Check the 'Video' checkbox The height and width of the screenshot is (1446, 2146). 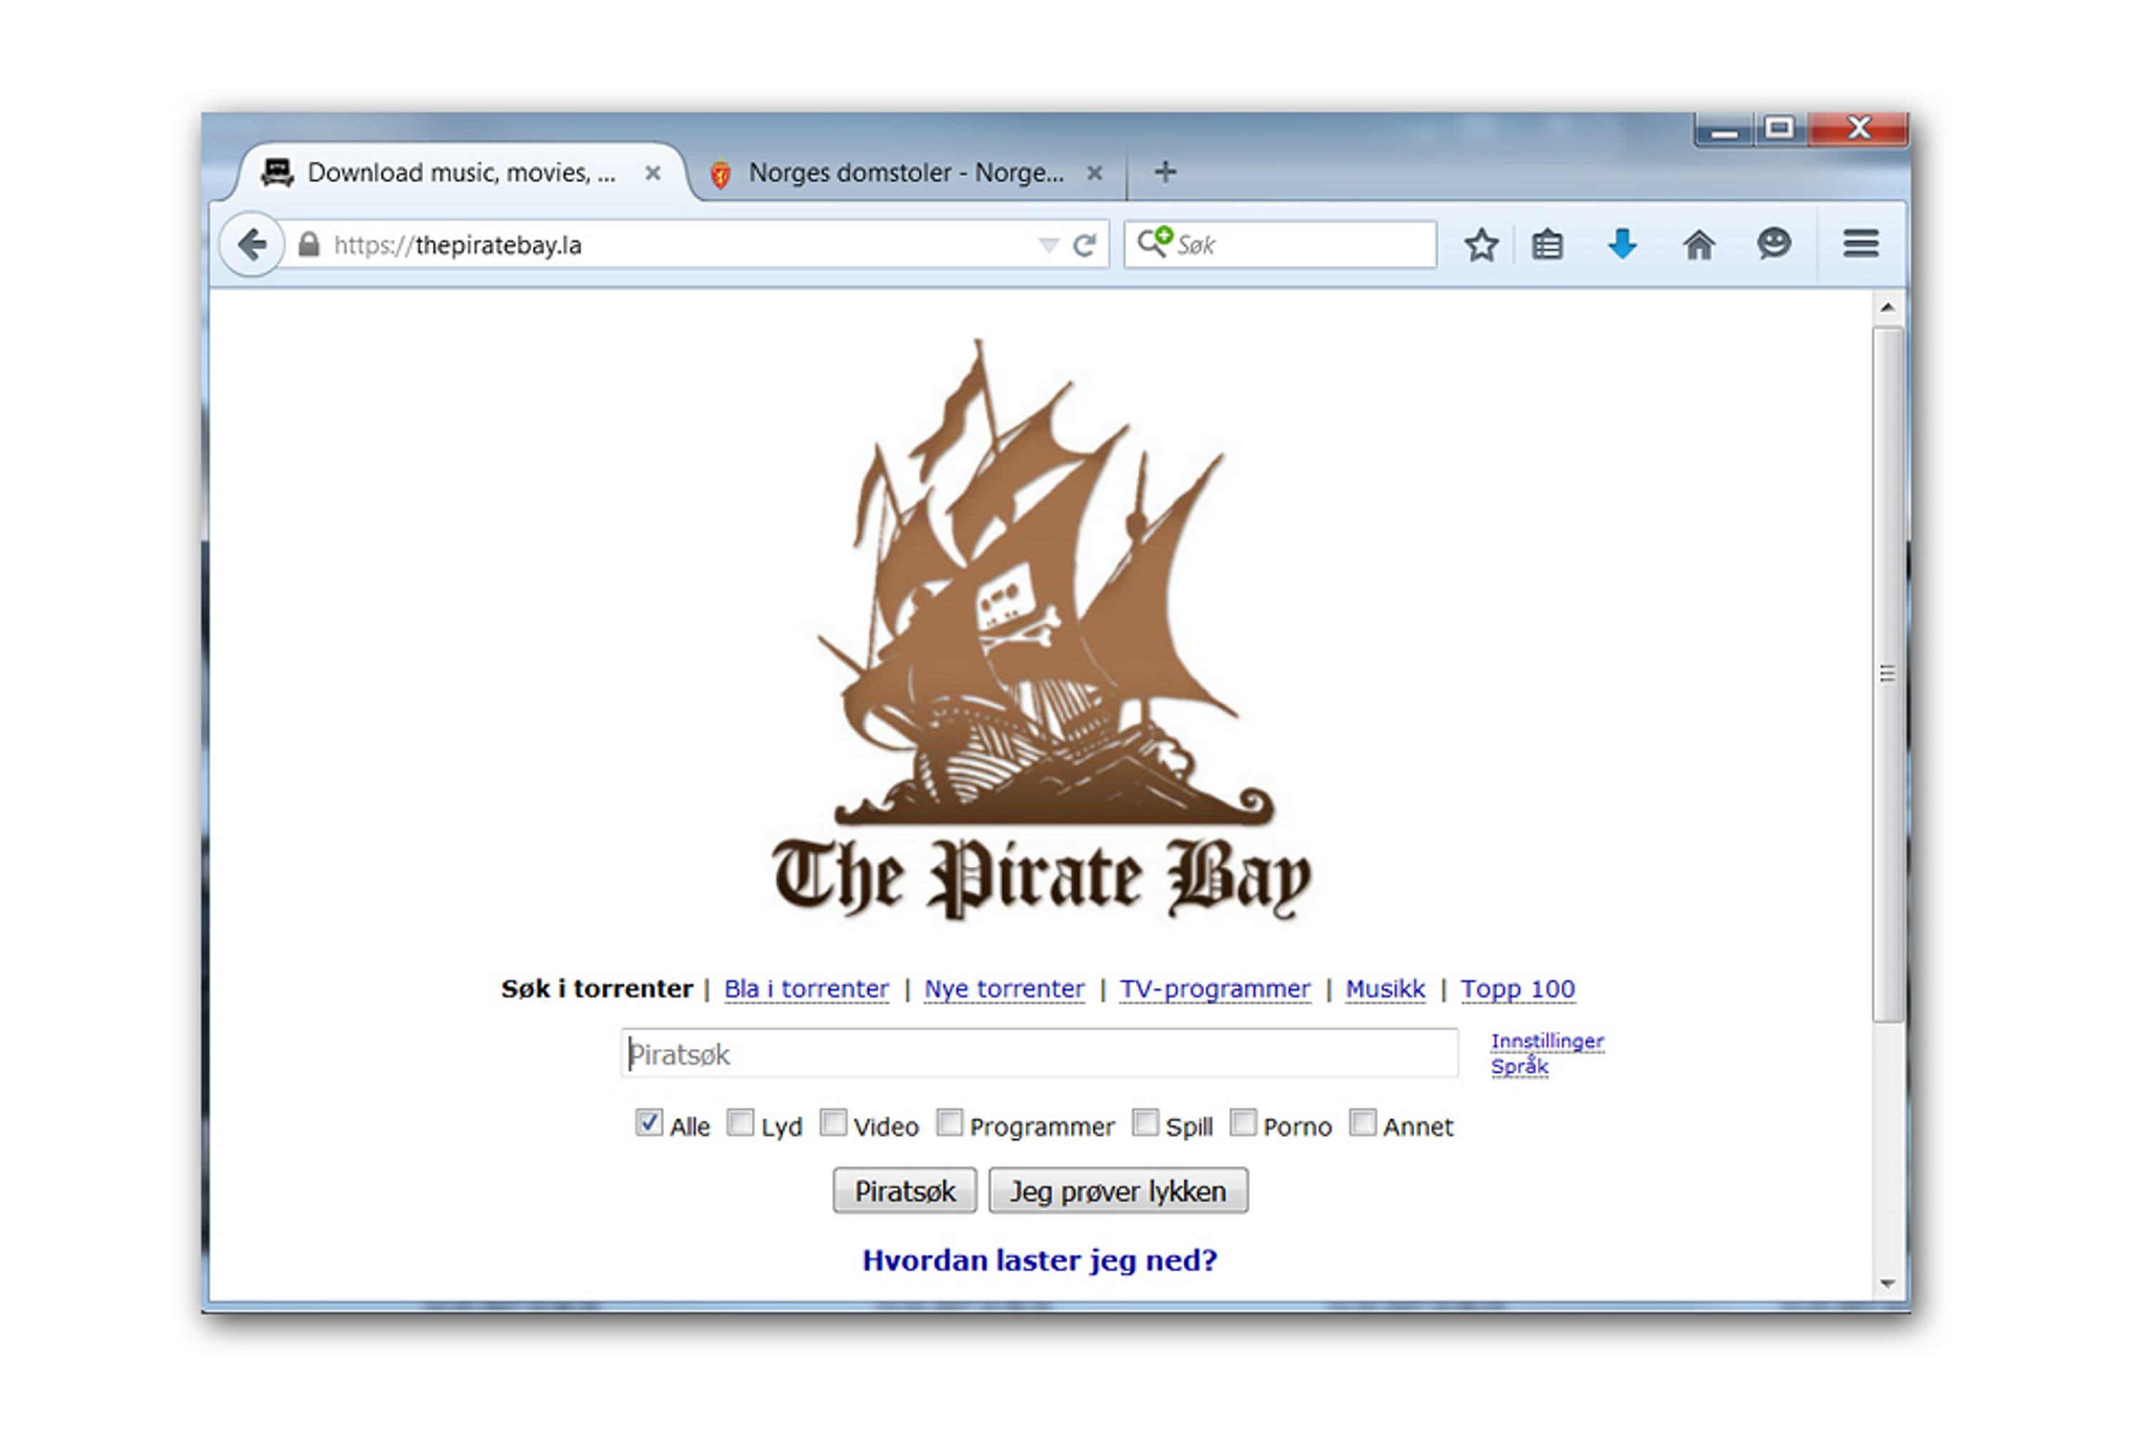(833, 1123)
